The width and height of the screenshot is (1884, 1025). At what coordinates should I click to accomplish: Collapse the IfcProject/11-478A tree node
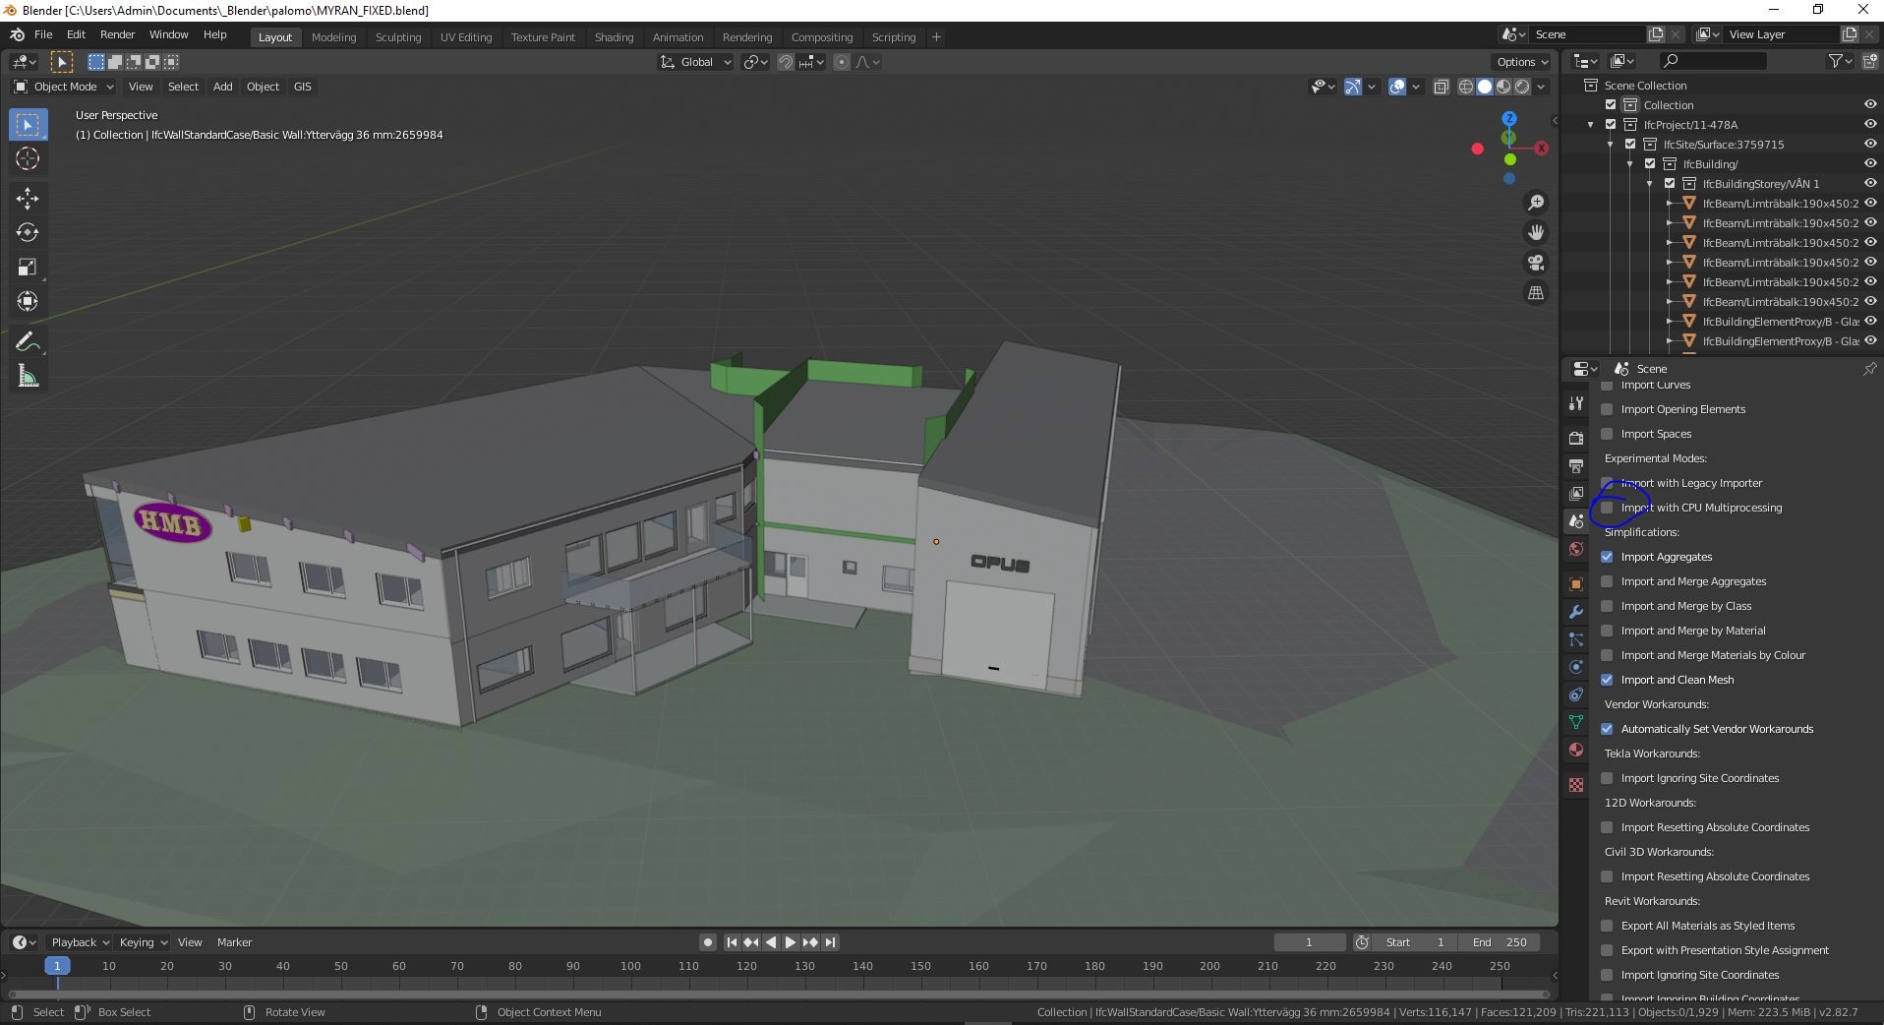(1591, 125)
